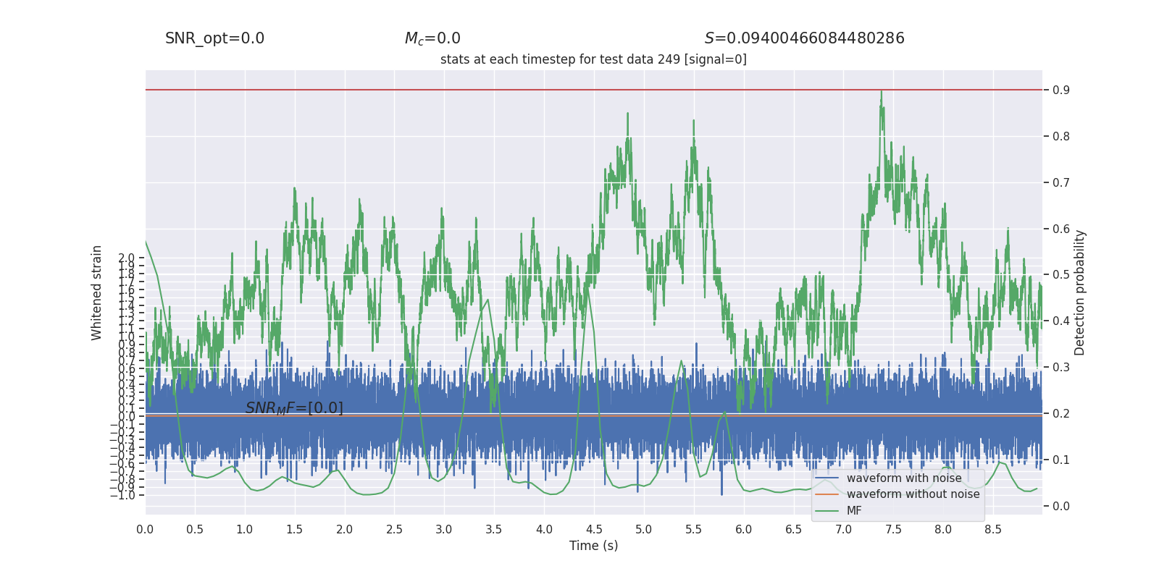Viewport: 1159px width, 579px height.
Task: Click the 7.0 tick on the time axis
Action: pos(843,530)
